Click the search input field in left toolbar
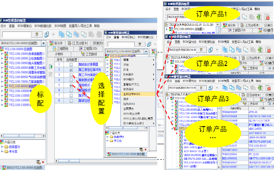This screenshot has height=170, width=274. pyautogui.click(x=16, y=34)
